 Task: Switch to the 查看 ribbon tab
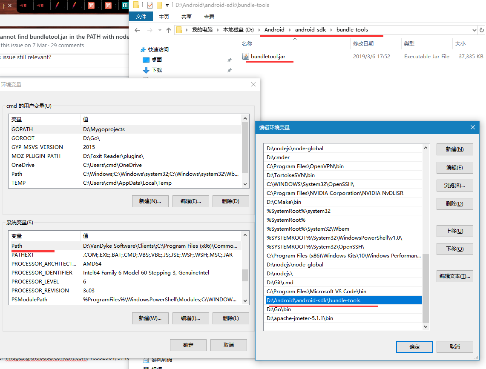click(x=209, y=17)
